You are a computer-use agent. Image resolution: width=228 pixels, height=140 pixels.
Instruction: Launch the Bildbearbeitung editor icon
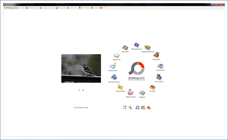[x=136, y=45]
